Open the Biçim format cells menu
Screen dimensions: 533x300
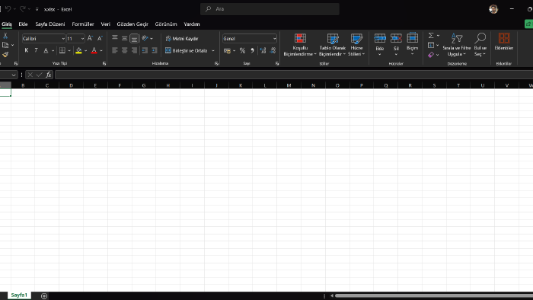[413, 45]
